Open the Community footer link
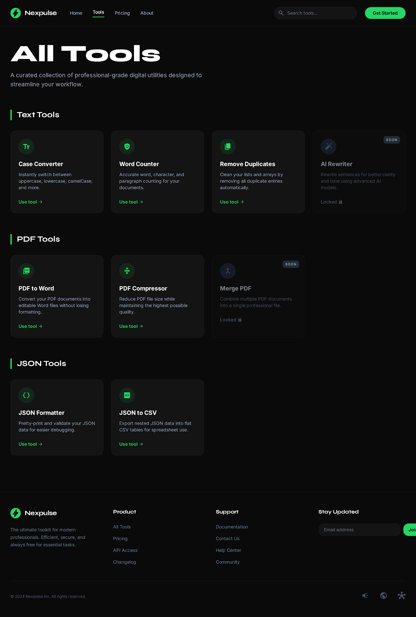The image size is (416, 617). point(228,562)
